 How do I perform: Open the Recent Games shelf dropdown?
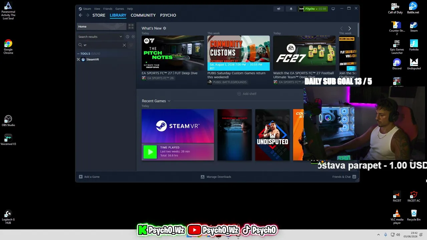(169, 101)
